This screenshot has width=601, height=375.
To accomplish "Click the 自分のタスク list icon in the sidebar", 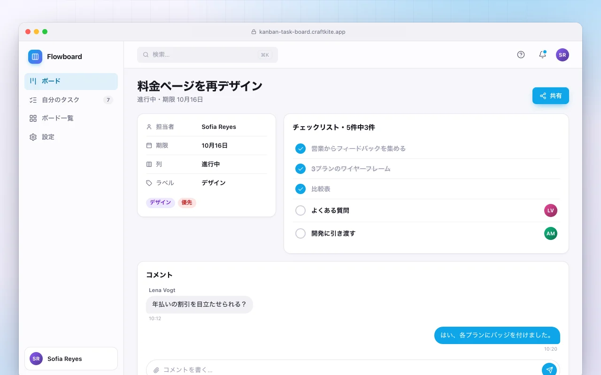I will [33, 100].
